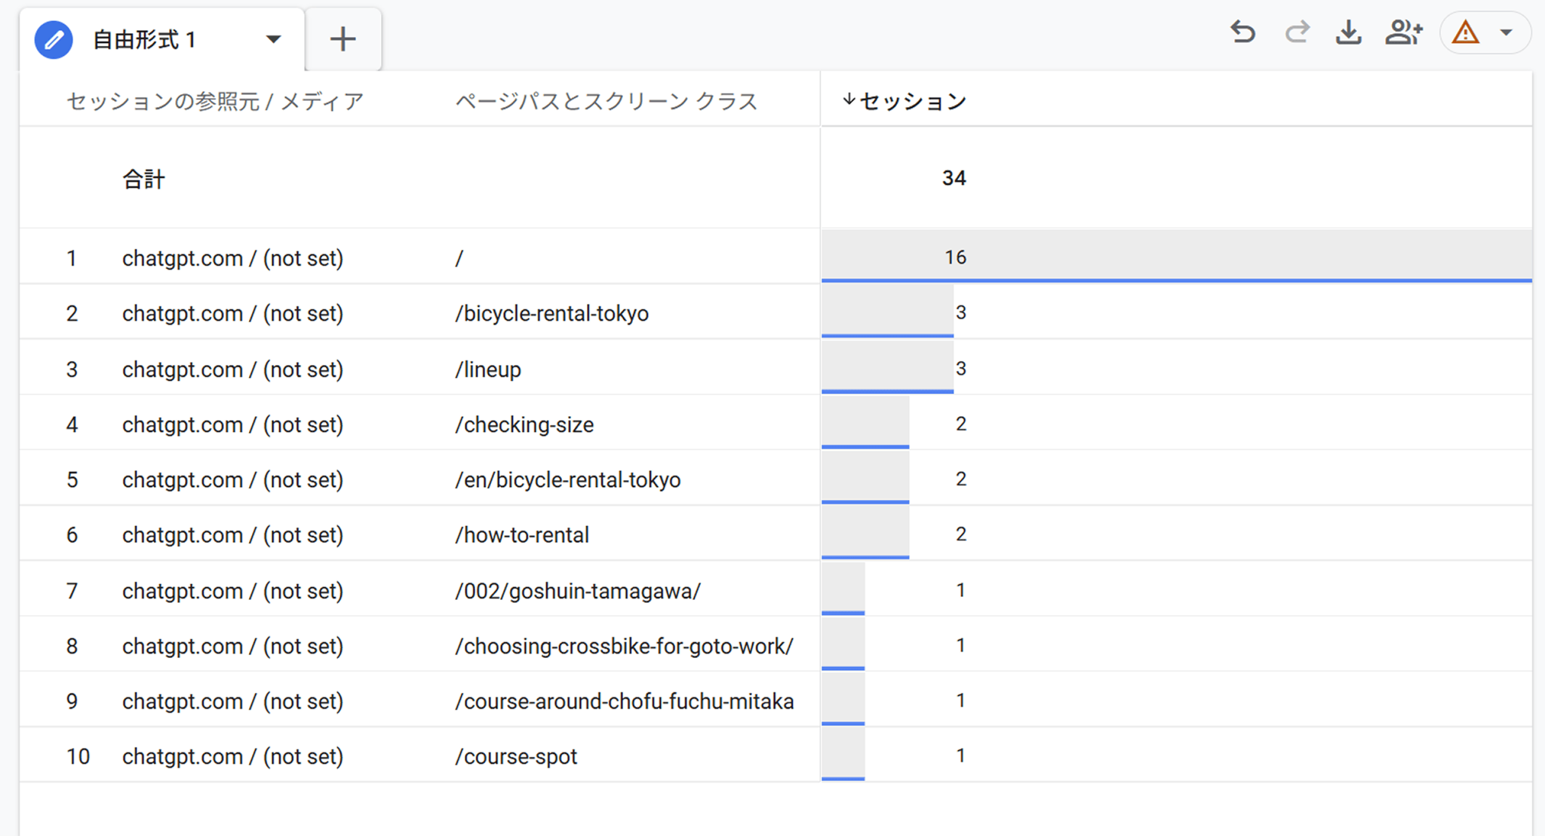This screenshot has height=836, width=1545.
Task: Share the exploration with a collaborator
Action: tap(1403, 32)
